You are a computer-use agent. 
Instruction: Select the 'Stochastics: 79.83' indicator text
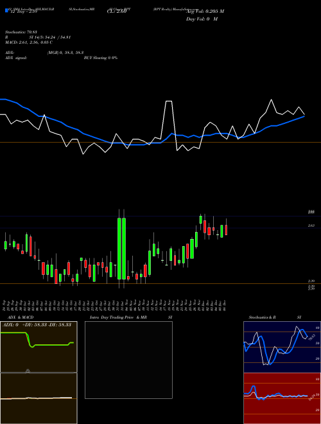tap(21, 32)
